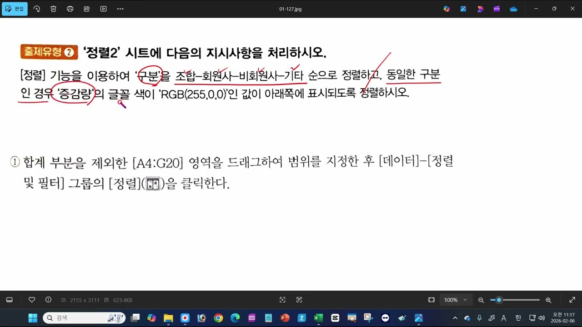Open the share icon in the toolbar
Screen dimensions: 582x327
pyautogui.click(x=87, y=9)
